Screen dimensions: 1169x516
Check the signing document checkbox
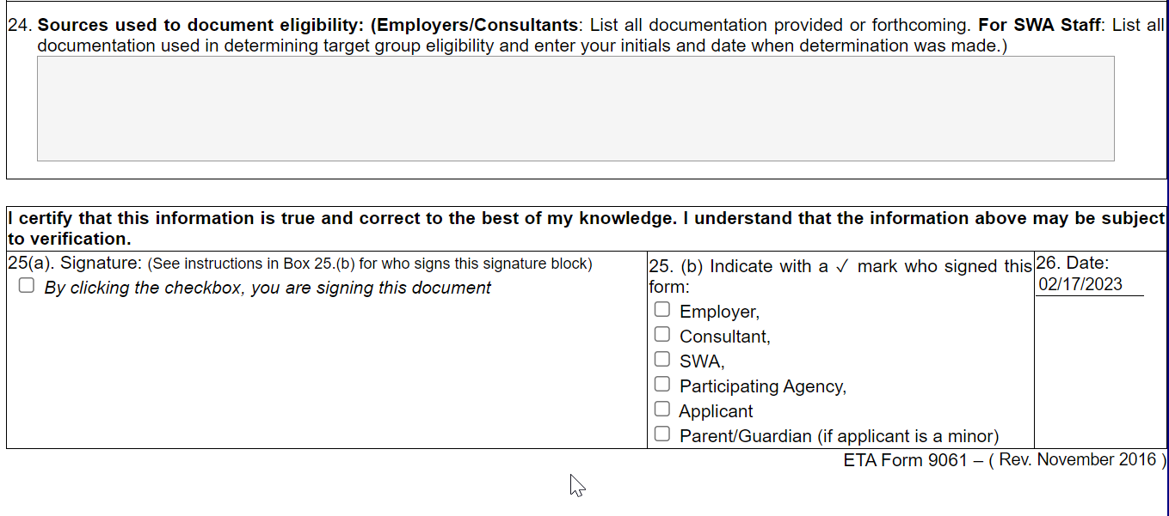pyautogui.click(x=27, y=286)
